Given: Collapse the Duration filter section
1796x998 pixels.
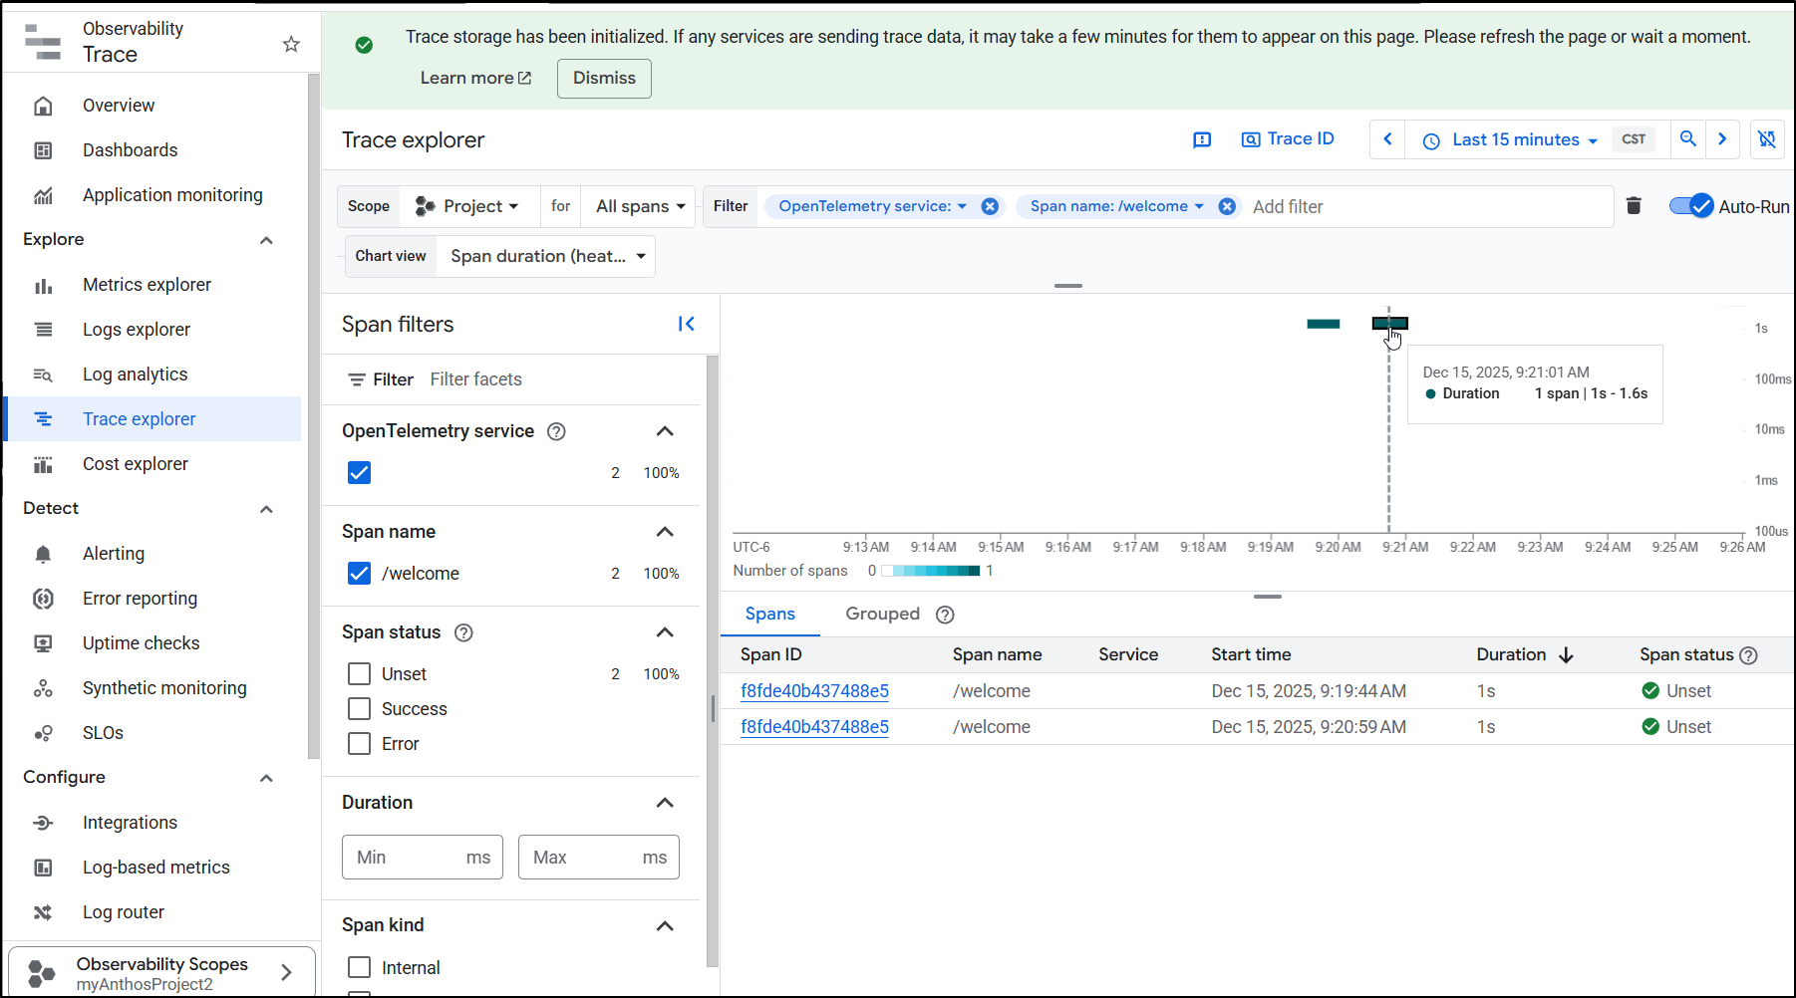Looking at the screenshot, I should [x=665, y=803].
